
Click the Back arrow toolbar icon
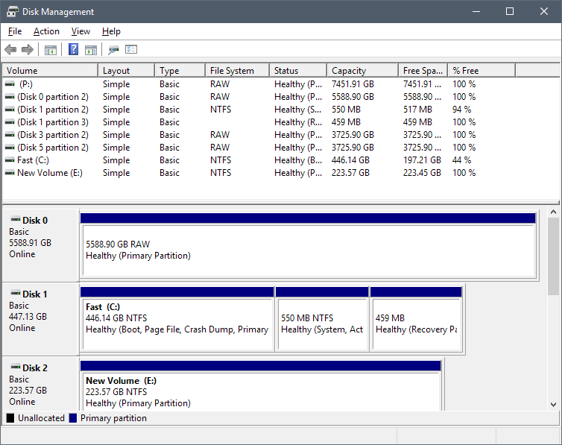(10, 50)
